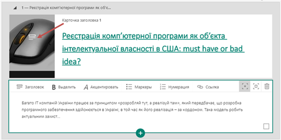Toggle Маркеры bullet list
This screenshot has height=140, width=281.
pos(139,87)
